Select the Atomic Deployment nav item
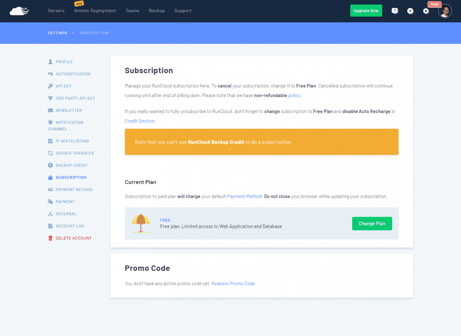The image size is (461, 336). click(94, 10)
